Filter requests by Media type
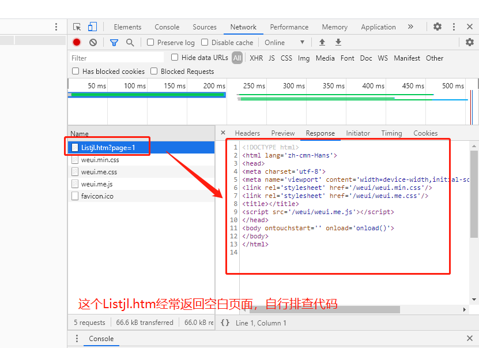Screen dimensions: 479x348 pyautogui.click(x=325, y=58)
